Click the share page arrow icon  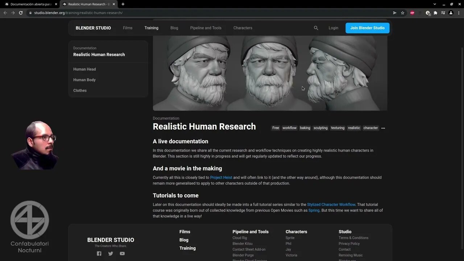395,13
